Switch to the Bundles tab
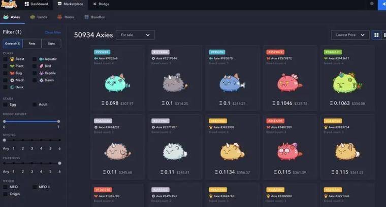This screenshot has height=207, width=386. pyautogui.click(x=94, y=17)
